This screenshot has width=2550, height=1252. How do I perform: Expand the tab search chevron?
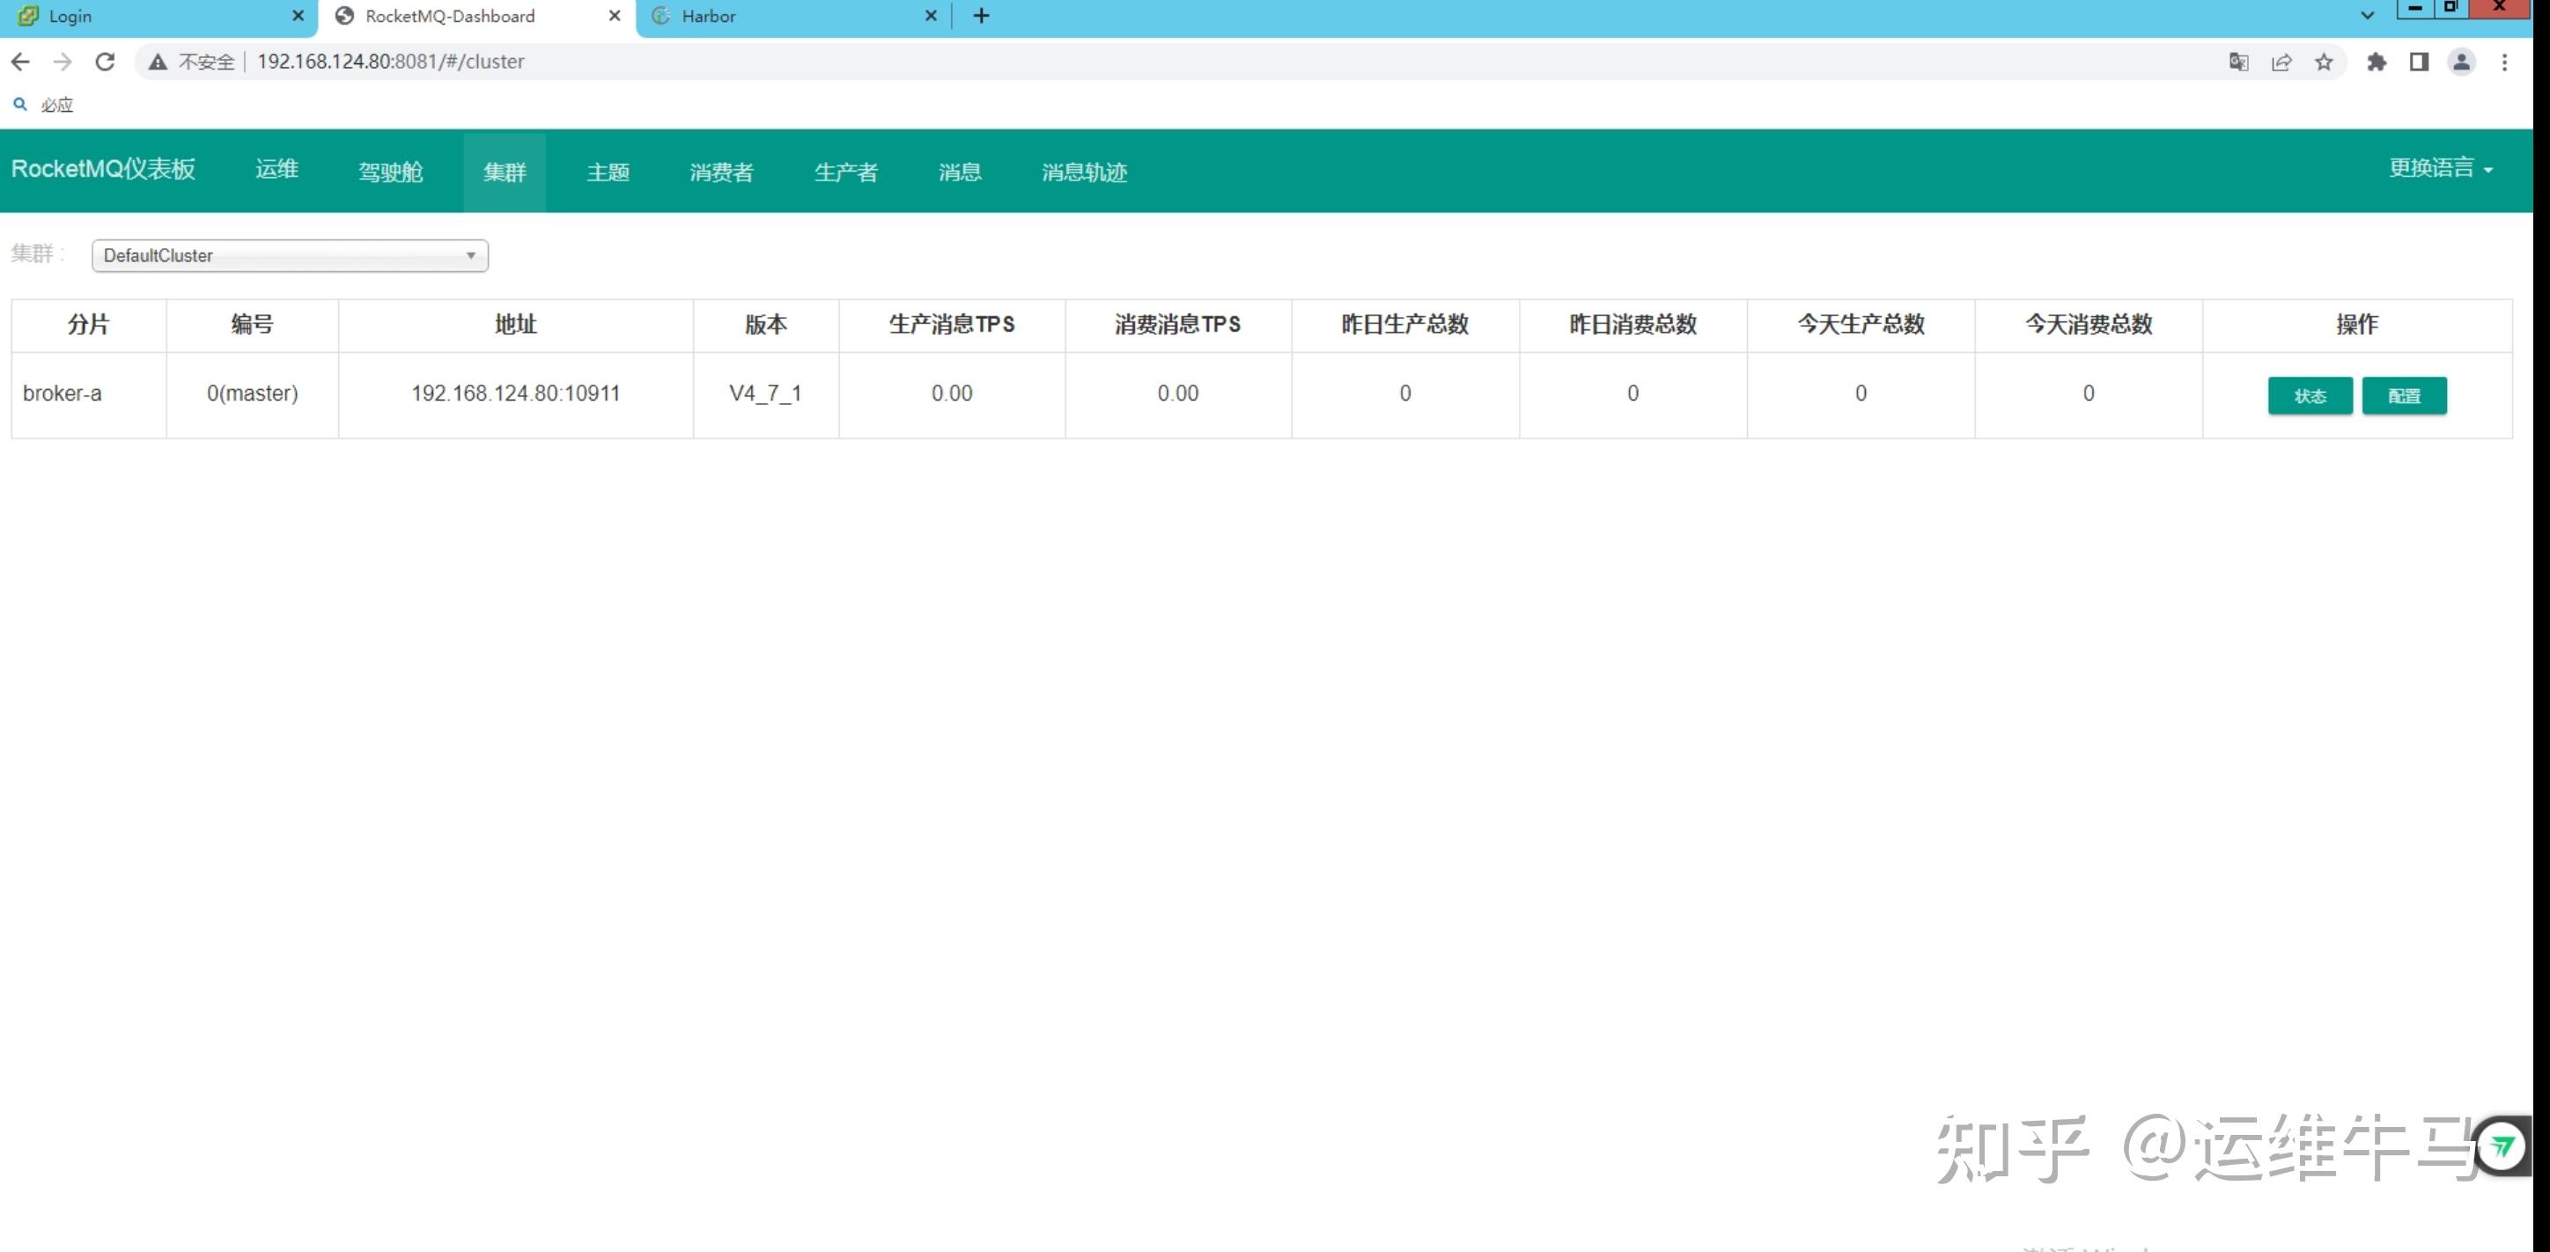[2367, 16]
